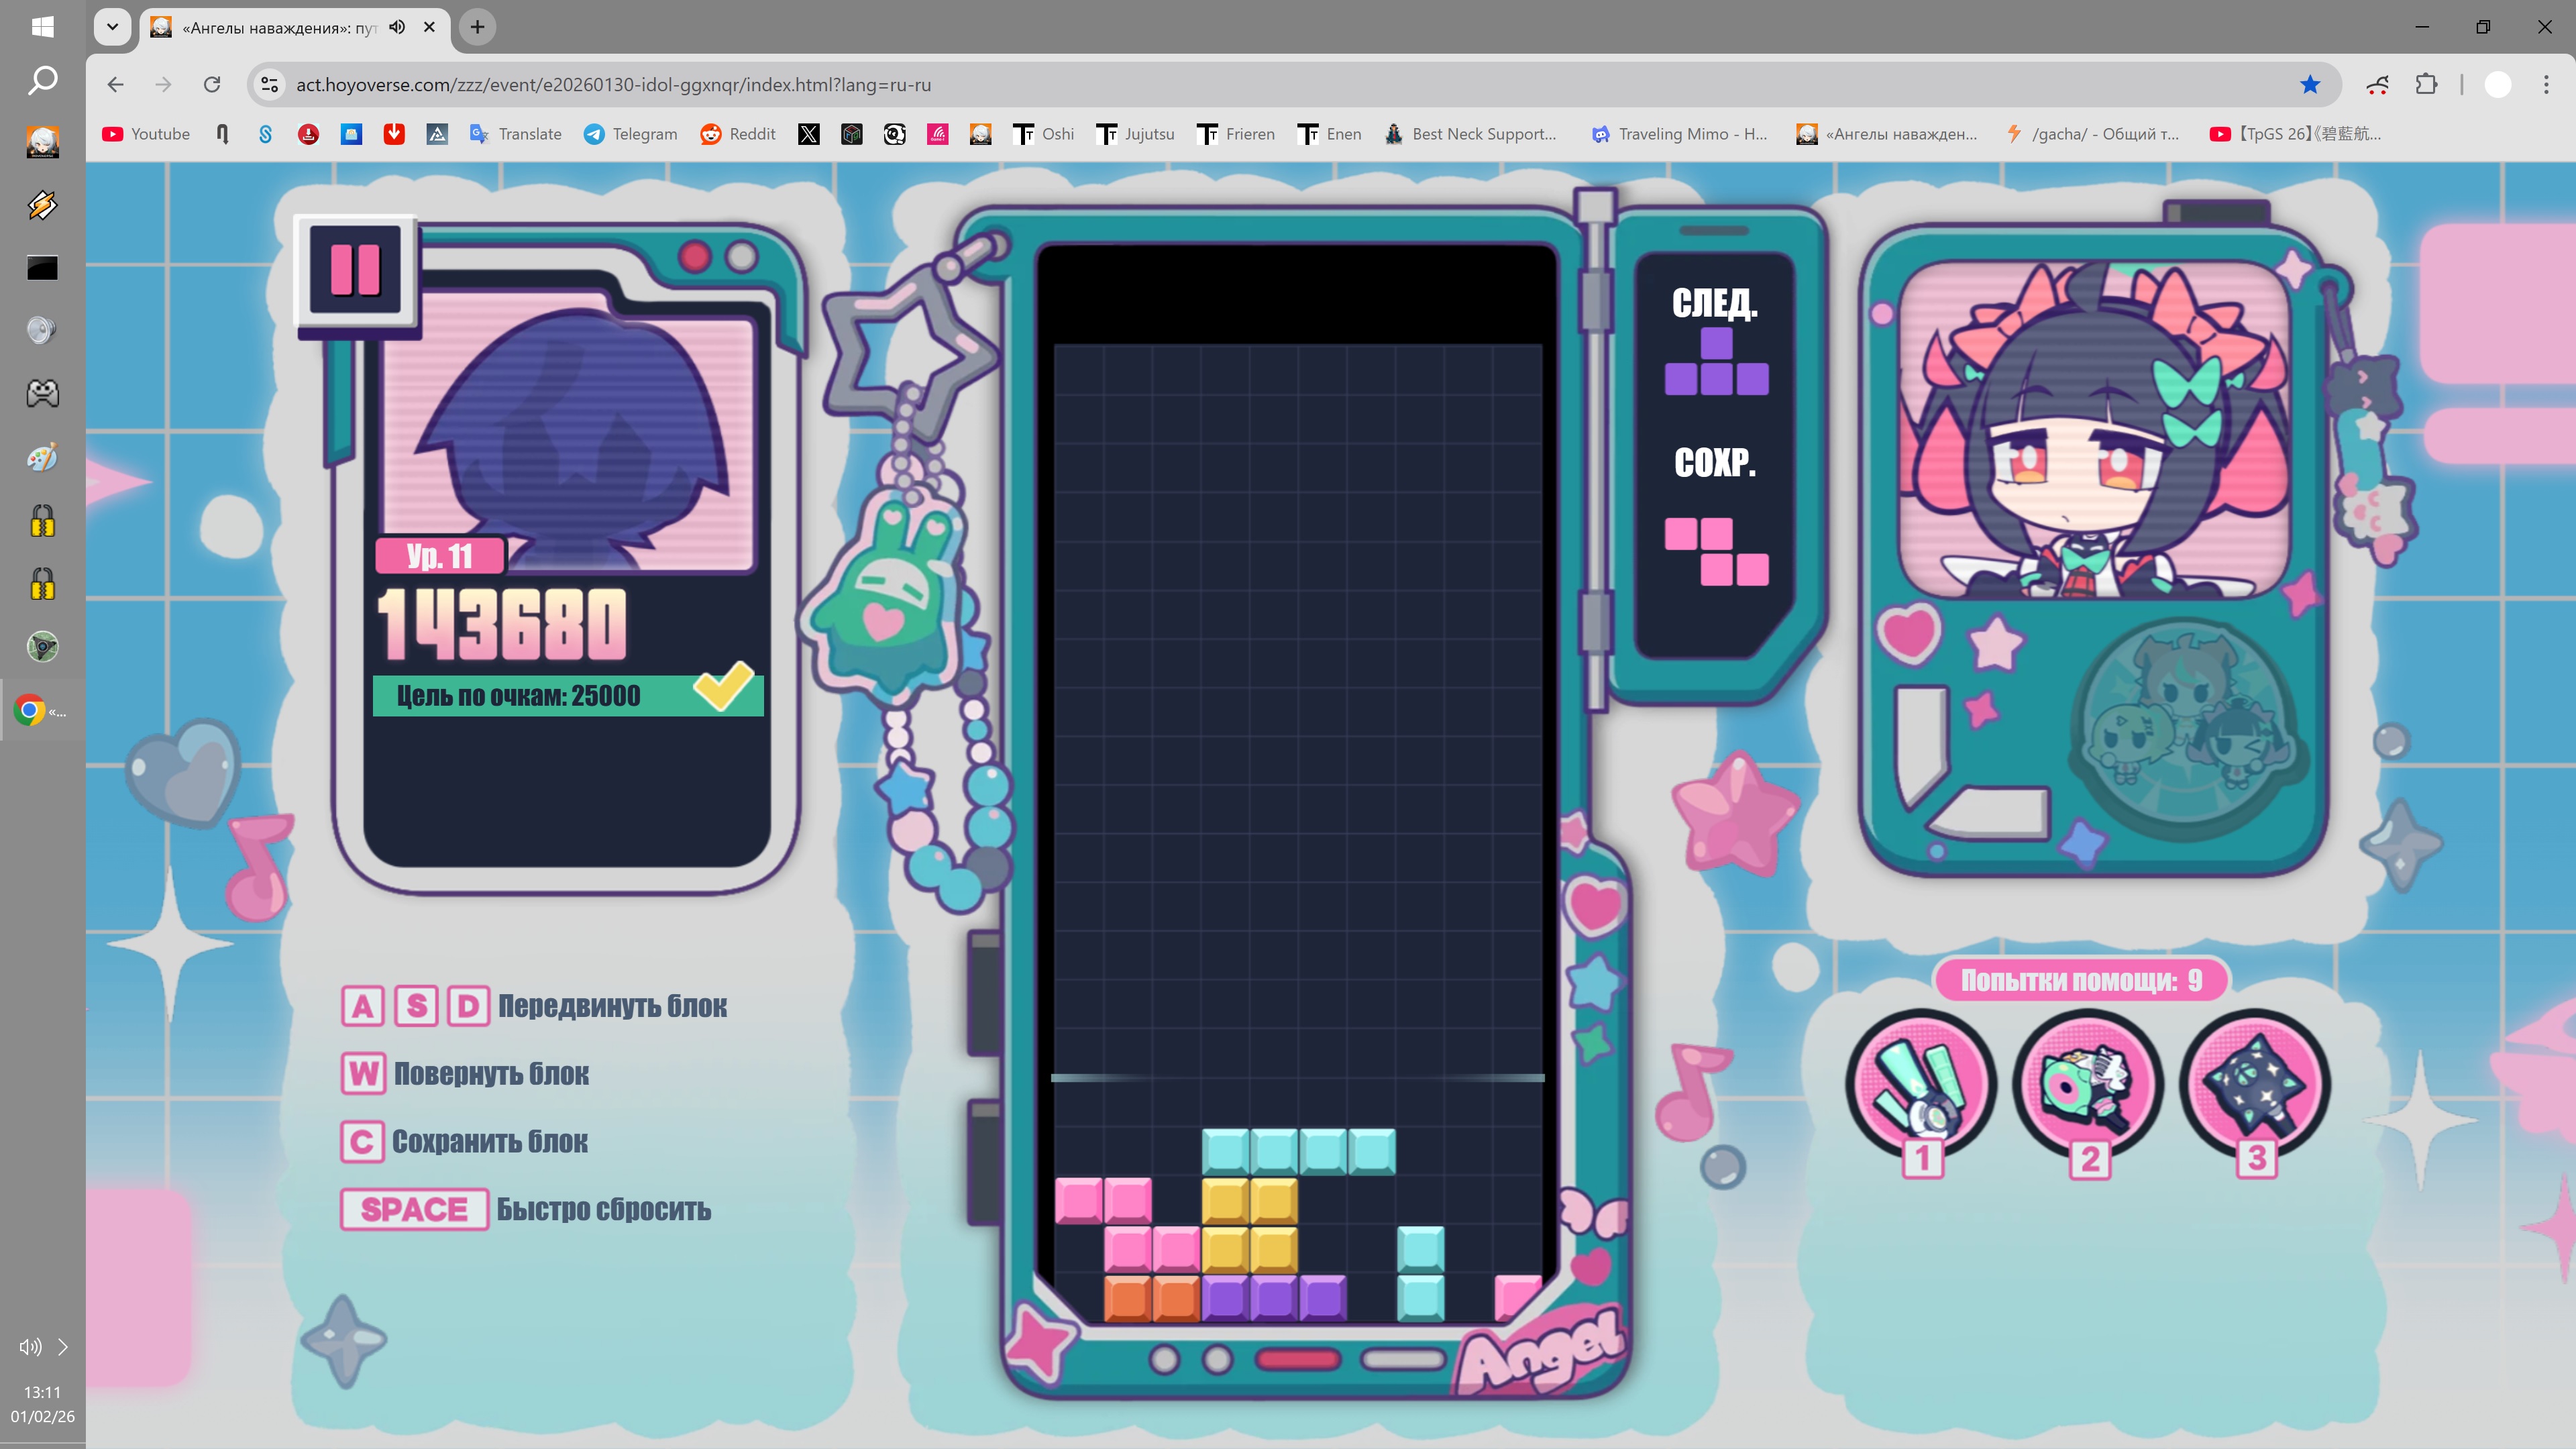Open the tab search dropdown arrow
The image size is (2576, 1449).
point(112,27)
